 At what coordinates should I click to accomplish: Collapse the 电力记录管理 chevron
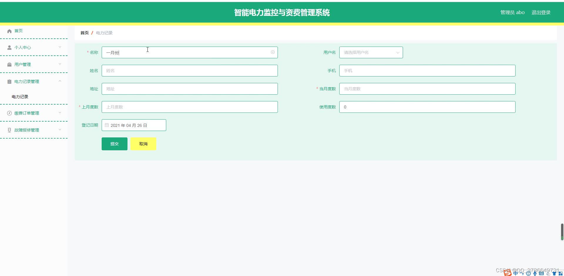click(x=60, y=81)
